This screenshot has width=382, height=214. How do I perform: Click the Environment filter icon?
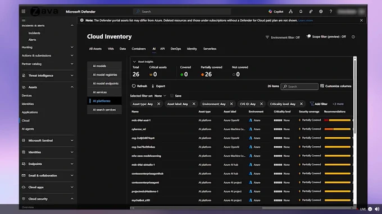(267, 38)
